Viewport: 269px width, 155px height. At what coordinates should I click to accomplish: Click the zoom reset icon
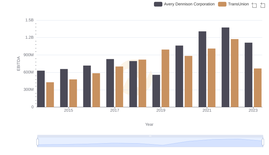263,5
